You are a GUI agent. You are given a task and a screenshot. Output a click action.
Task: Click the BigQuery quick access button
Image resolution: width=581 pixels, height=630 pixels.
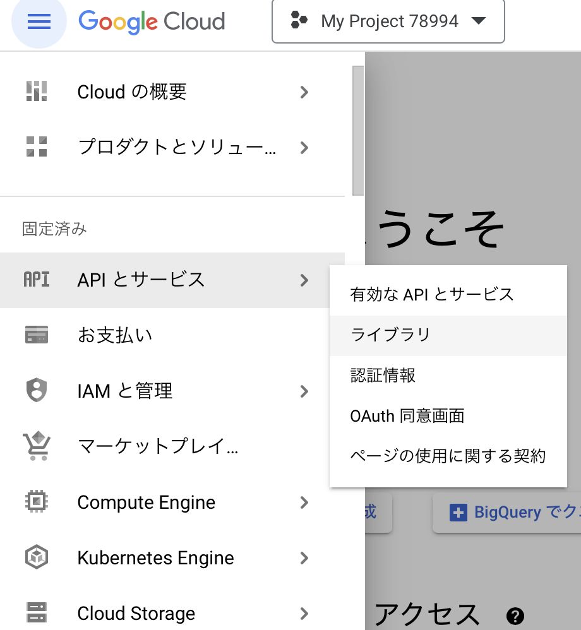507,513
